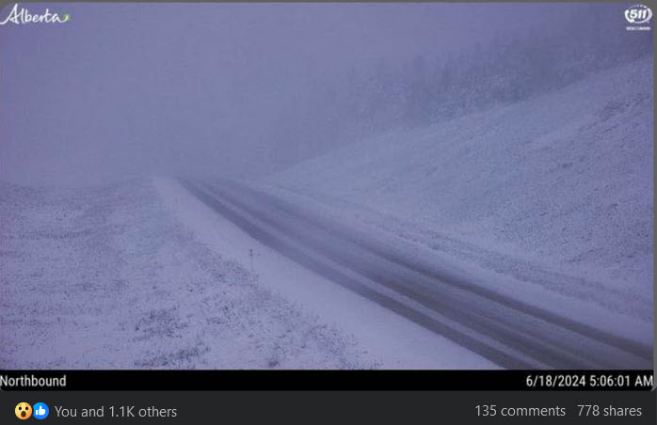Click the black caption bar below the image
The height and width of the screenshot is (425, 657).
(x=327, y=381)
